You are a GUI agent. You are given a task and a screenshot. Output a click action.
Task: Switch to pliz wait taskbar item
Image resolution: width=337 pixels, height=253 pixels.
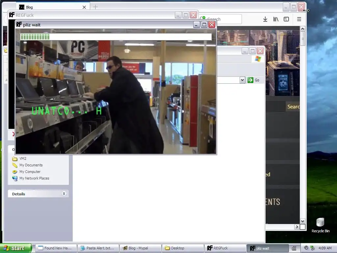267,248
